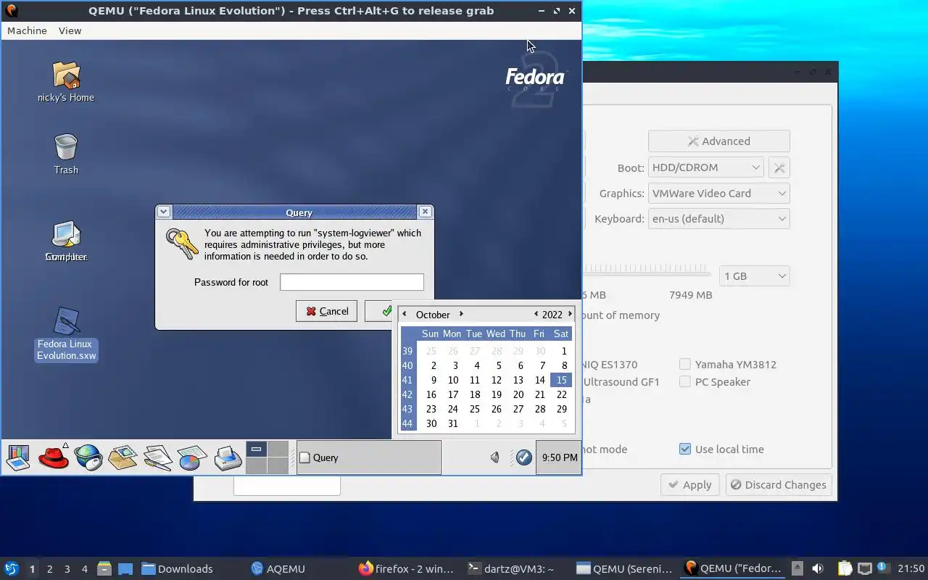Image resolution: width=928 pixels, height=580 pixels.
Task: Select the first workspace in Fedora pager
Action: tap(257, 449)
